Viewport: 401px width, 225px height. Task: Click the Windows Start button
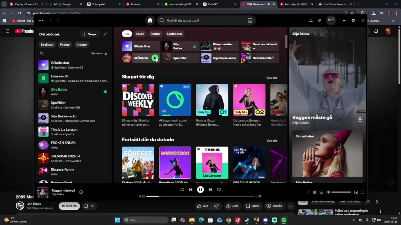(x=117, y=220)
